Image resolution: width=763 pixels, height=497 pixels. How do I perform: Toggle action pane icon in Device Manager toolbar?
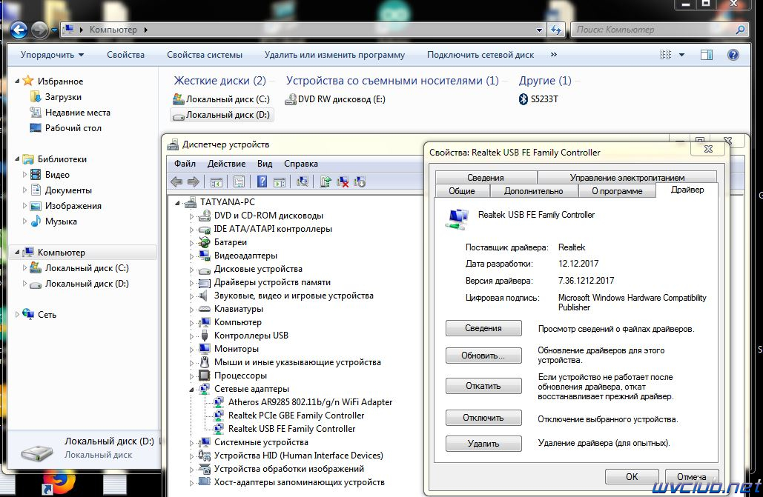280,182
